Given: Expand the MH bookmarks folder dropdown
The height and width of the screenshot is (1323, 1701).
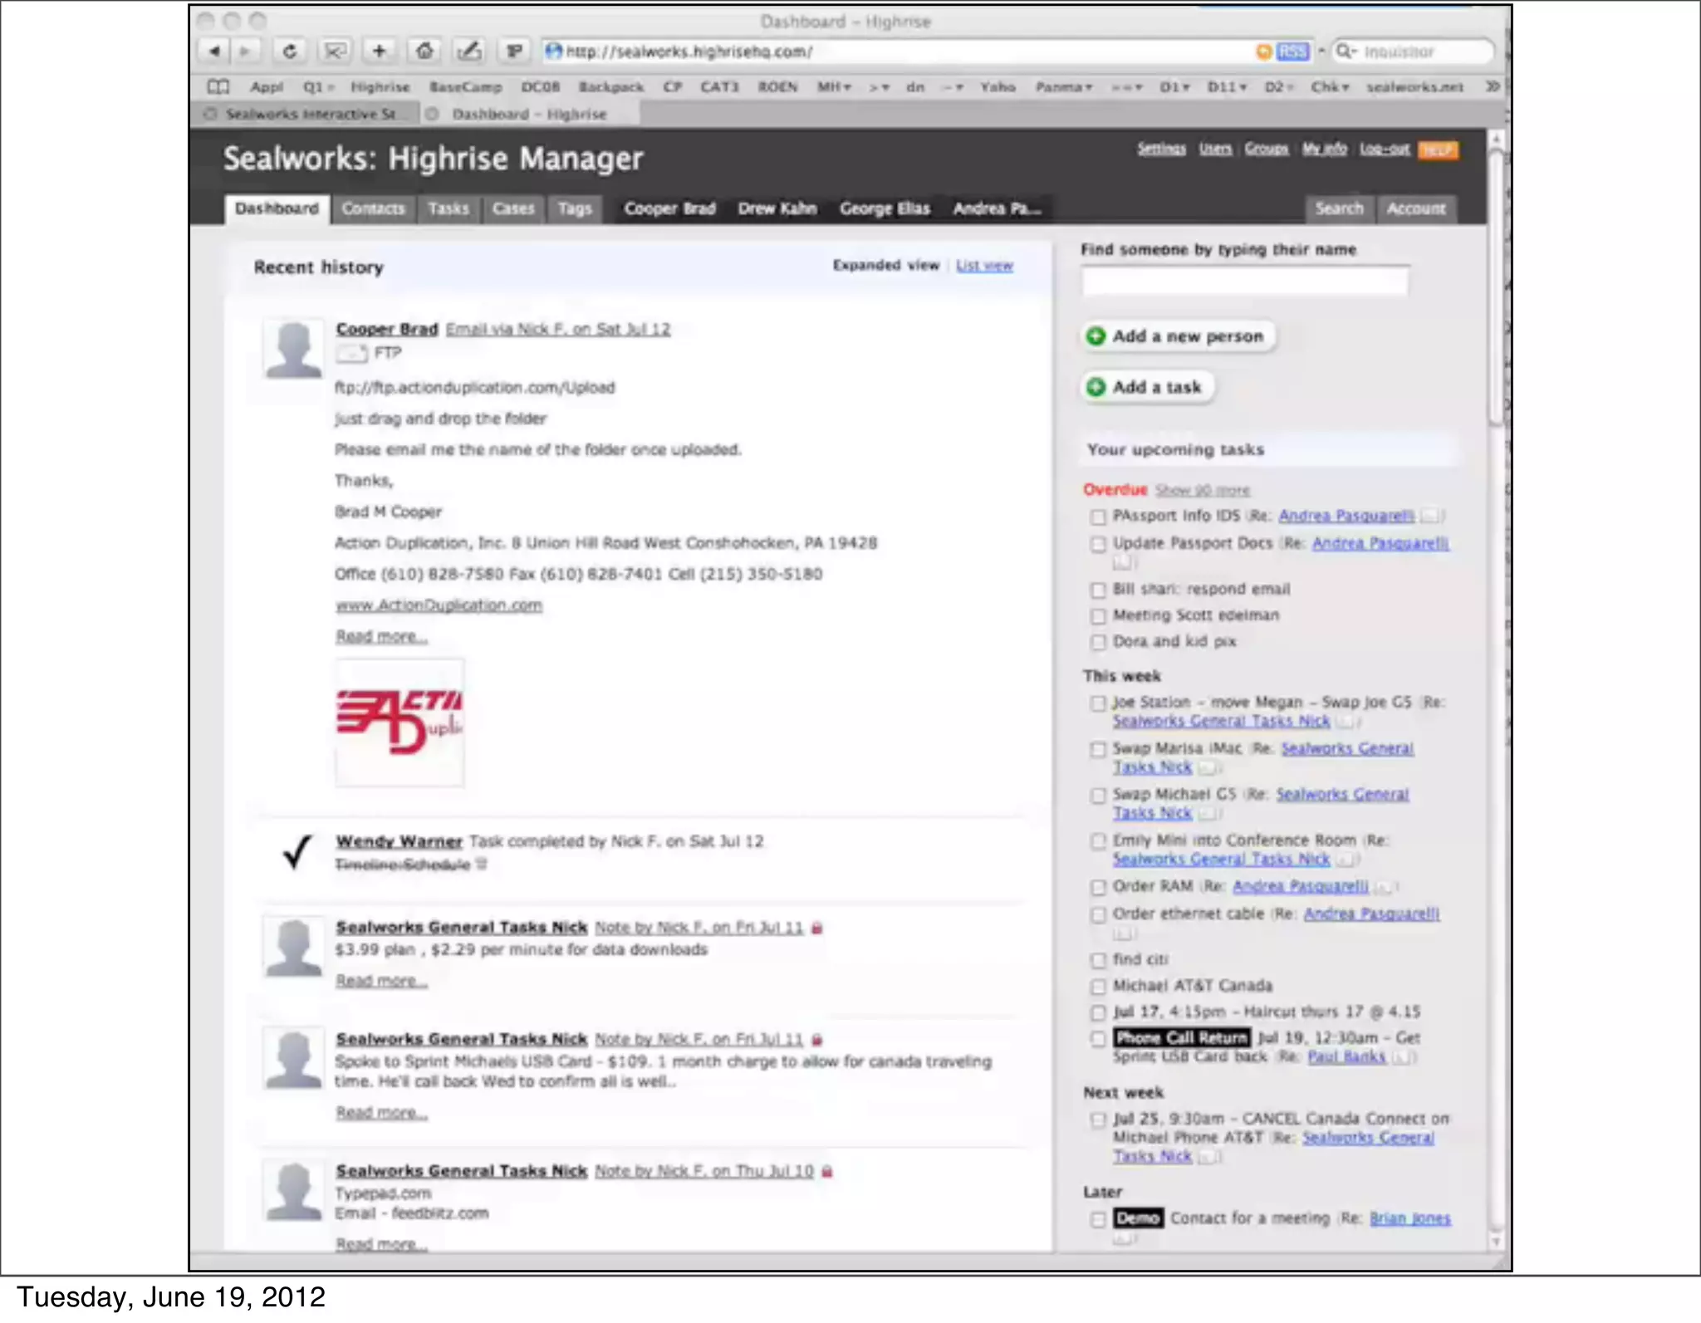Looking at the screenshot, I should tap(834, 86).
